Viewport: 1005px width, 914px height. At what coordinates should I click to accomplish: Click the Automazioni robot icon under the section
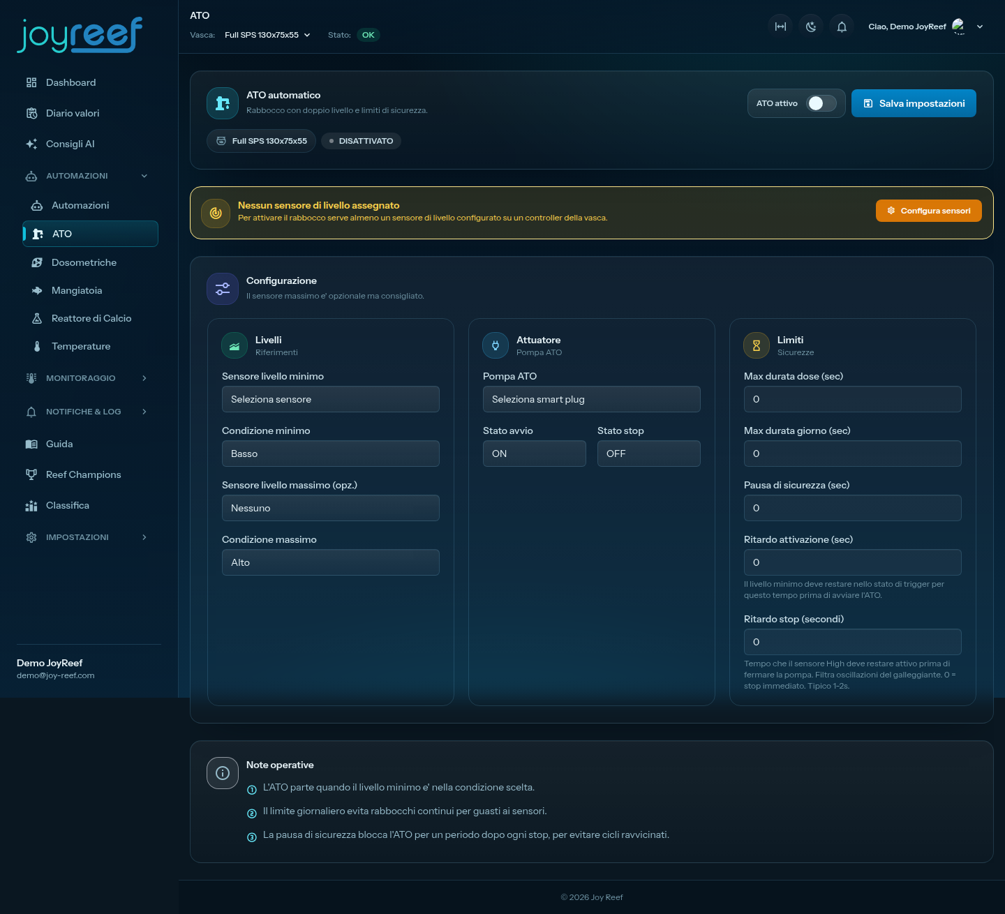point(37,205)
